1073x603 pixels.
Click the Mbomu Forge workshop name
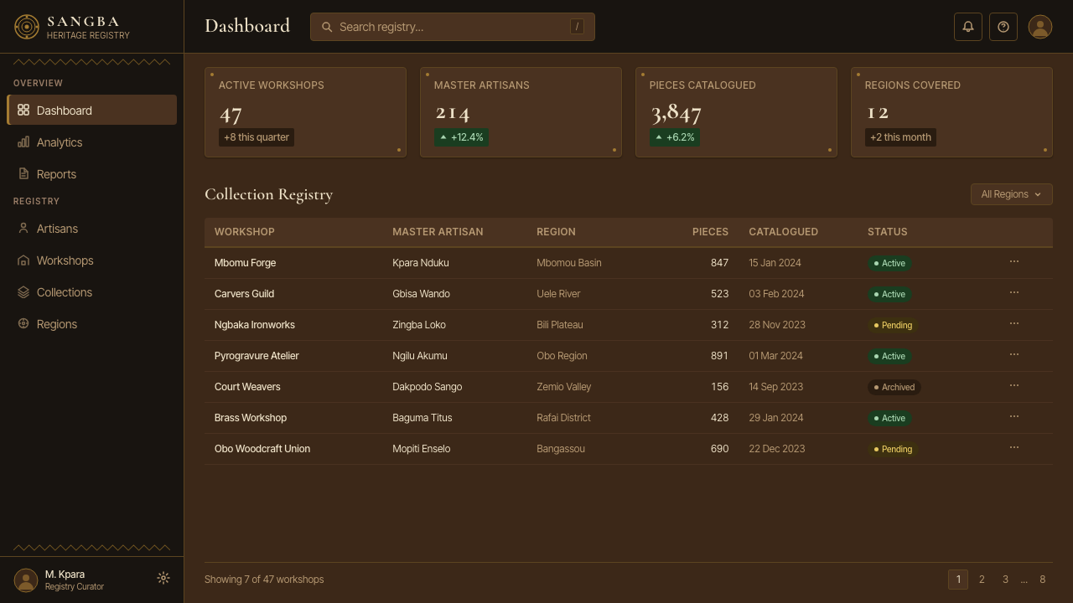tap(245, 263)
